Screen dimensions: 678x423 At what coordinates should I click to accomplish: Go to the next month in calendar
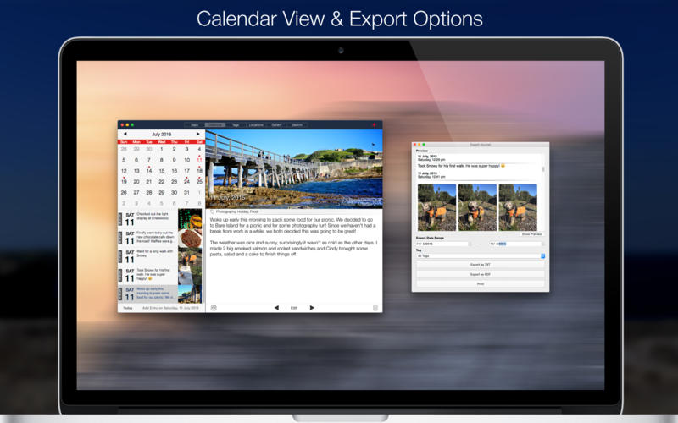click(198, 134)
